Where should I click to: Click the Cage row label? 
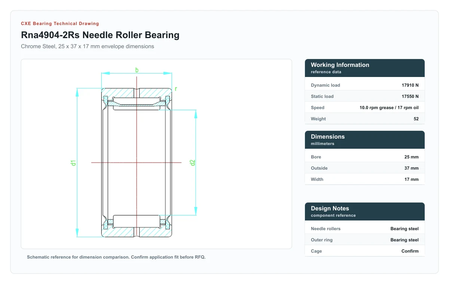[x=316, y=251]
